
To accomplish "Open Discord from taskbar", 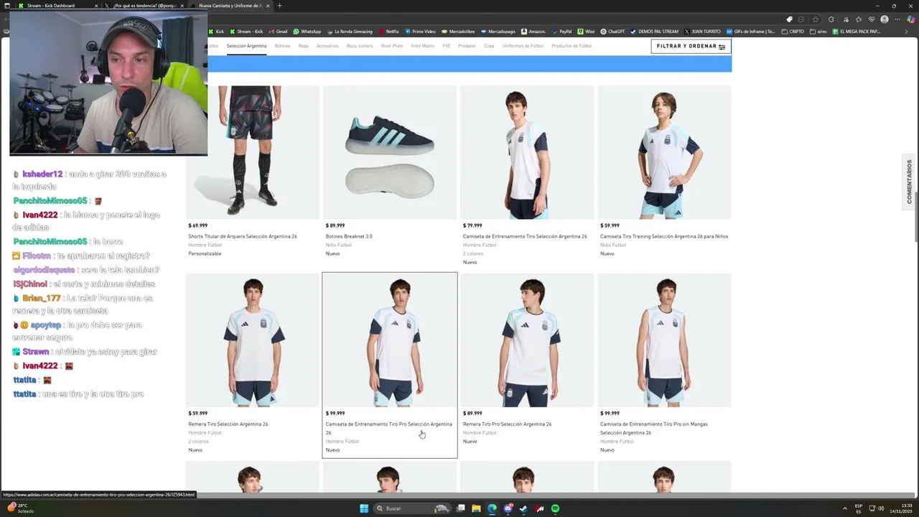I will (x=508, y=508).
